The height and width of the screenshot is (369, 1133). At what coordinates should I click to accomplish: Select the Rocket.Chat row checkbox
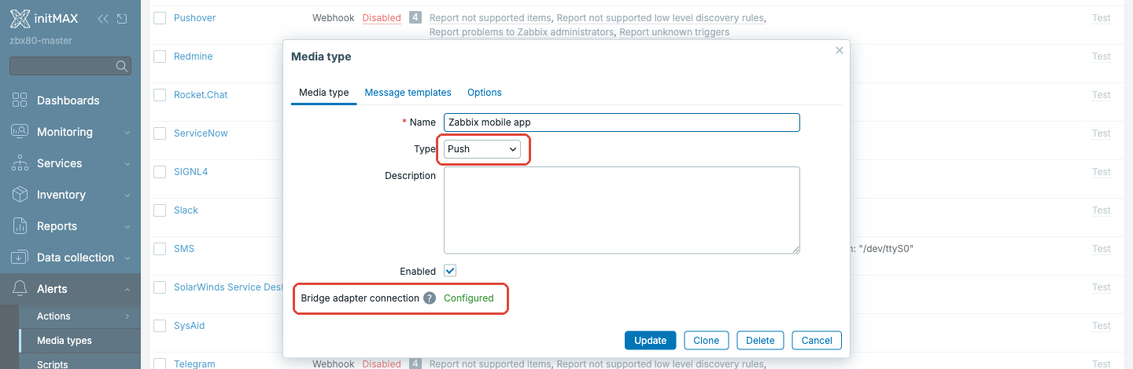160,95
